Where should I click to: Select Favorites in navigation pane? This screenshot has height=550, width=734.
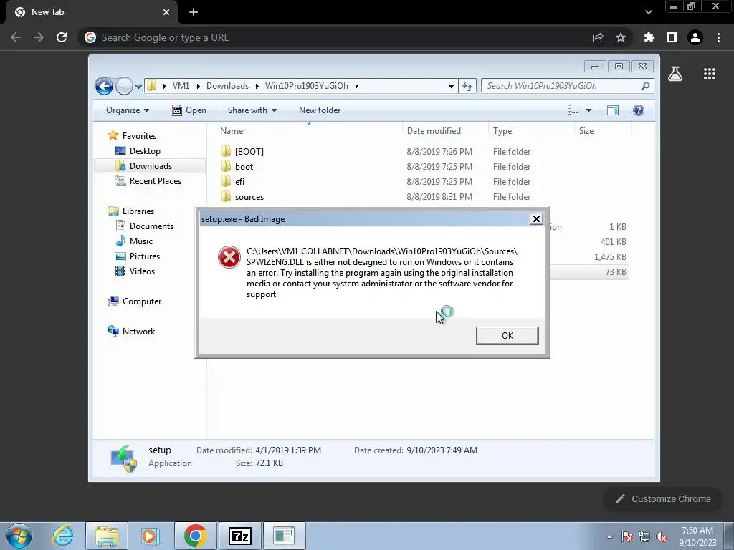(x=139, y=135)
